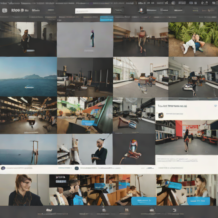Click the white search field in top bar
218x218 pixels.
(x=93, y=11)
